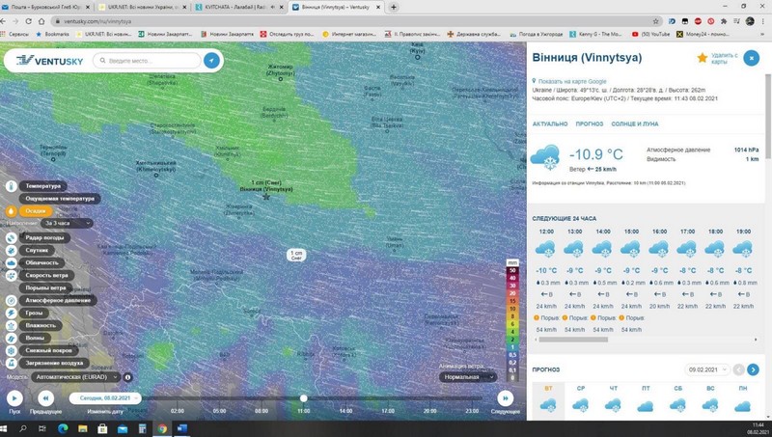772x437 pixels.
Task: Enable the Облачность layer
Action: tap(41, 262)
